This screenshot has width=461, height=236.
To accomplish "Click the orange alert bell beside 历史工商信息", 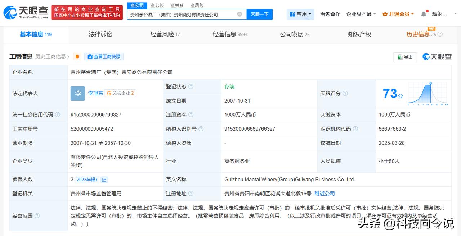I will [77, 56].
